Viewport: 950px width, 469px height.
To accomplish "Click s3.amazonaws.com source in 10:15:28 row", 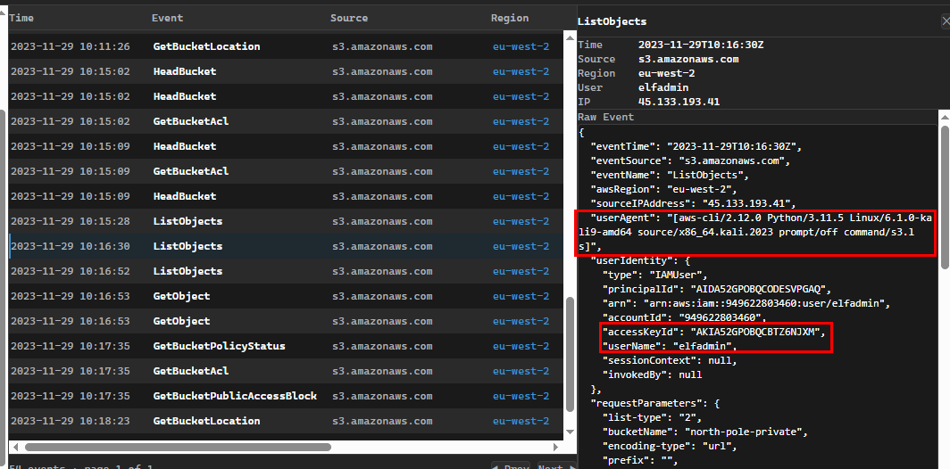I will tap(382, 221).
